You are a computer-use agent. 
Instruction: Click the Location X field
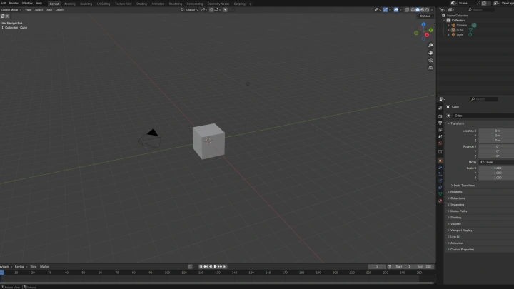(496, 131)
